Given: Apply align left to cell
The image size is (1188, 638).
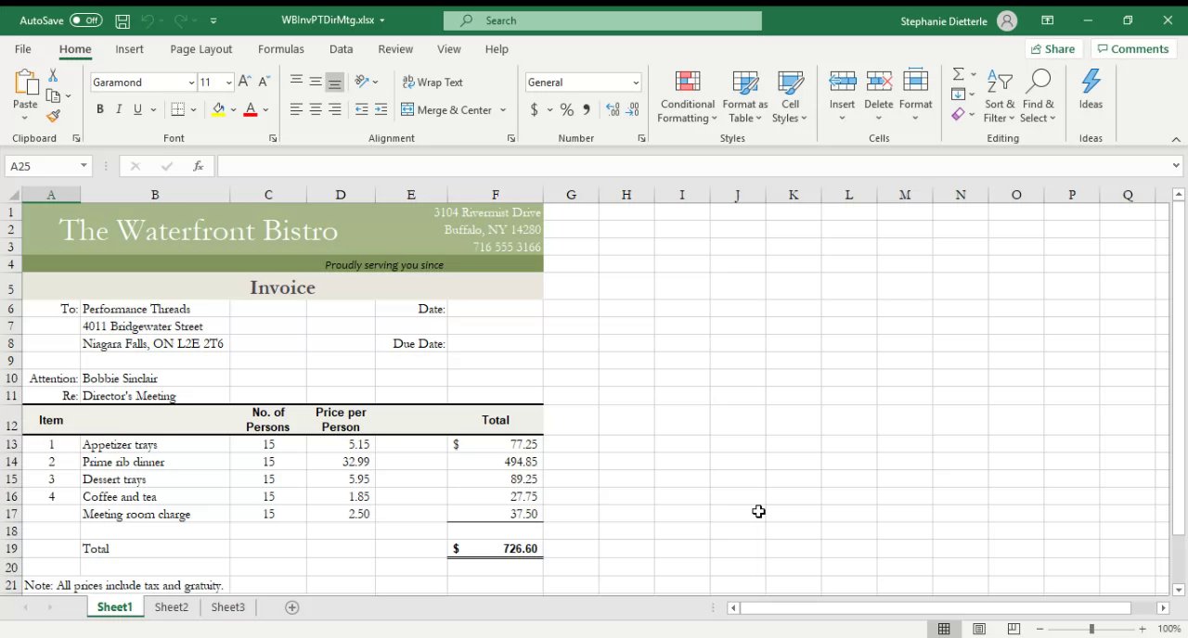Looking at the screenshot, I should pyautogui.click(x=296, y=109).
